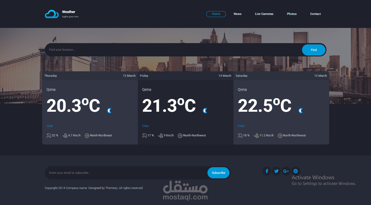Select the moon icon on Friday's forecast card
The image size is (371, 205).
[x=205, y=110]
